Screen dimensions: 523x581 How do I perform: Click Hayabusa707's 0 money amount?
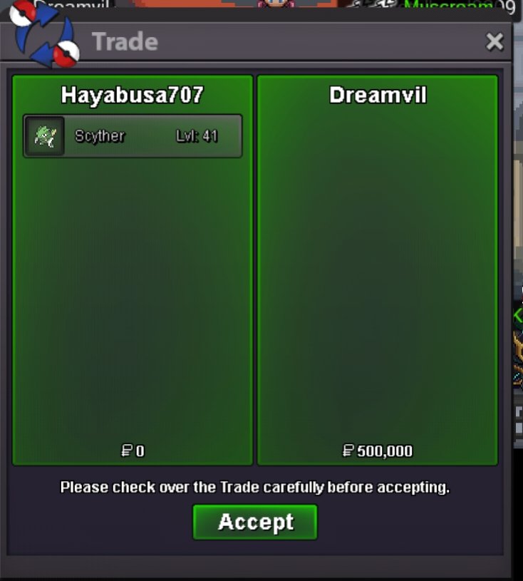140,451
